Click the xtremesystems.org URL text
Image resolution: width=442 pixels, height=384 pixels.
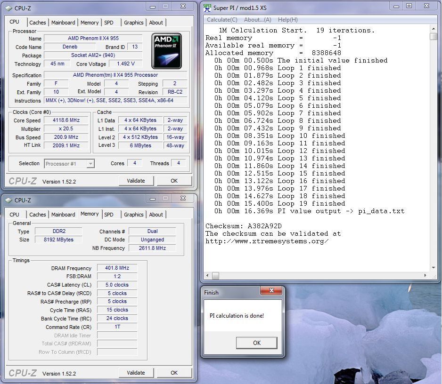267,241
